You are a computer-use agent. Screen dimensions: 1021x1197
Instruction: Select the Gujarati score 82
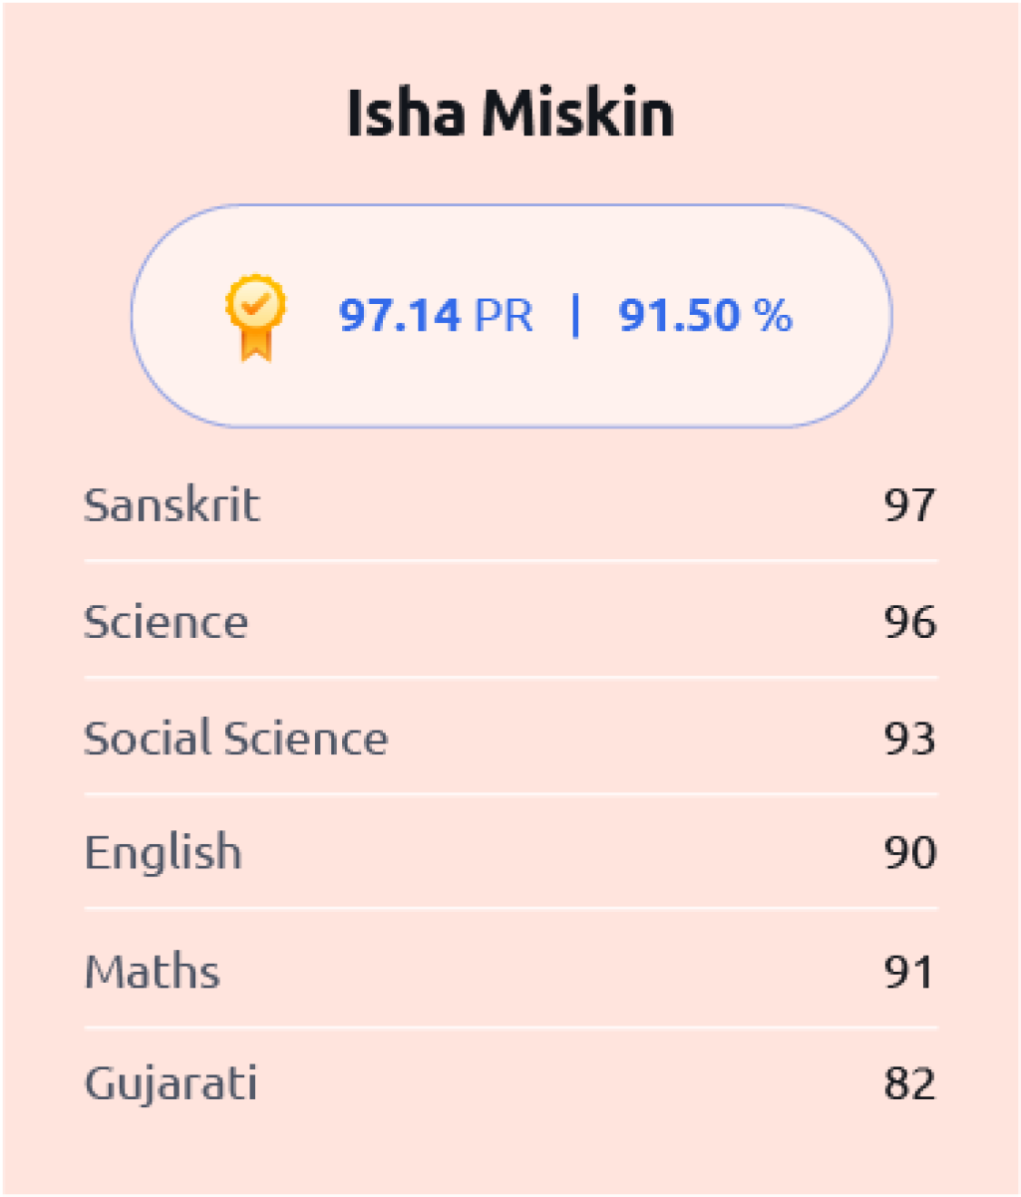[x=909, y=1083]
